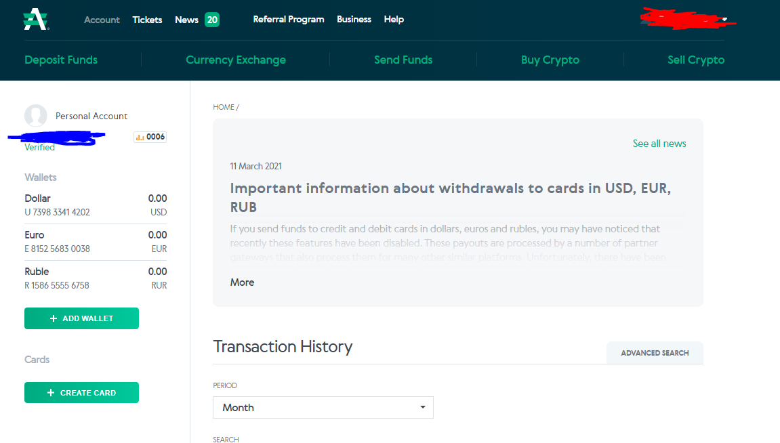Click the Verified status text
Image resolution: width=780 pixels, height=443 pixels.
point(40,148)
